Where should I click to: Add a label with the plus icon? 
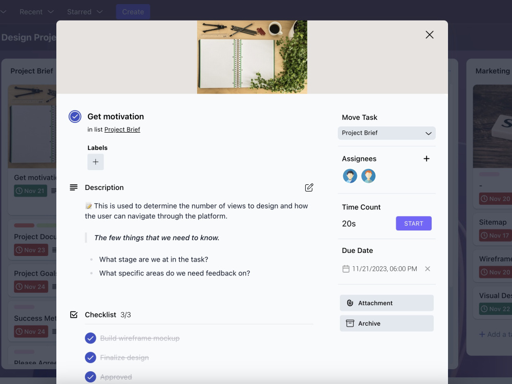click(95, 161)
